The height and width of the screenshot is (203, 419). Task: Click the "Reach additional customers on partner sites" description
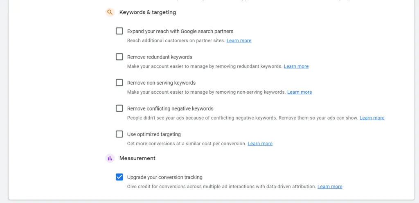pos(176,41)
